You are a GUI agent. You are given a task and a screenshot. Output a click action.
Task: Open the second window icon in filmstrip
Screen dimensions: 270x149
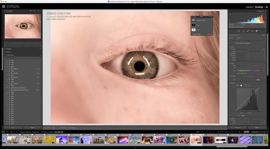pyautogui.click(x=7, y=132)
